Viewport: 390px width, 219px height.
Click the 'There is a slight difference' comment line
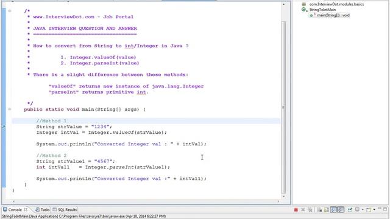[111, 75]
